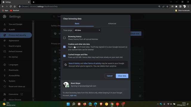
Task: Switch to the Advanced tab
Action: tap(112, 23)
